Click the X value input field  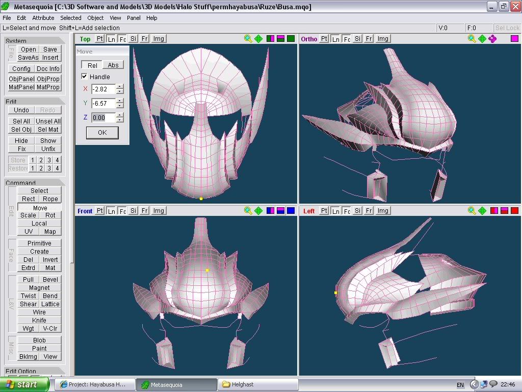coord(103,89)
